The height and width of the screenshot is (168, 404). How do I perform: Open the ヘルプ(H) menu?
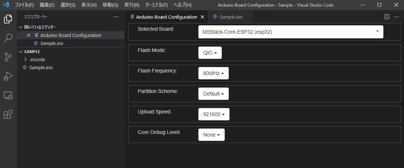tap(183, 5)
